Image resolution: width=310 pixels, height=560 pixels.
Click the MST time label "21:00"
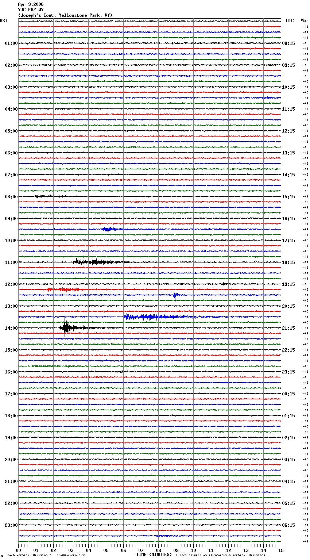[11, 482]
